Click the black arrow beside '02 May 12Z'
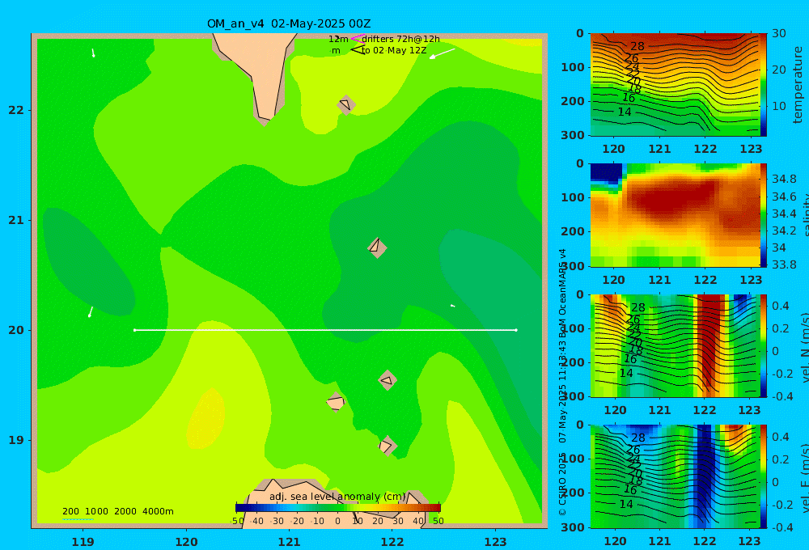The image size is (809, 550). coord(357,49)
